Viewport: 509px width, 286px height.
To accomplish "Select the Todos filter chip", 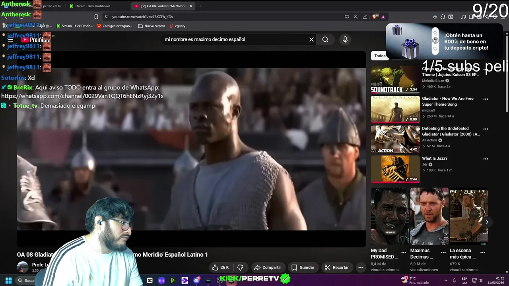I will [380, 56].
